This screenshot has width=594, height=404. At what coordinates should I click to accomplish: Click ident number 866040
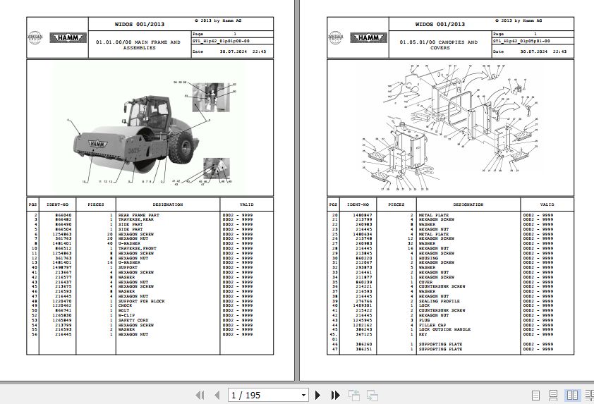(x=63, y=215)
